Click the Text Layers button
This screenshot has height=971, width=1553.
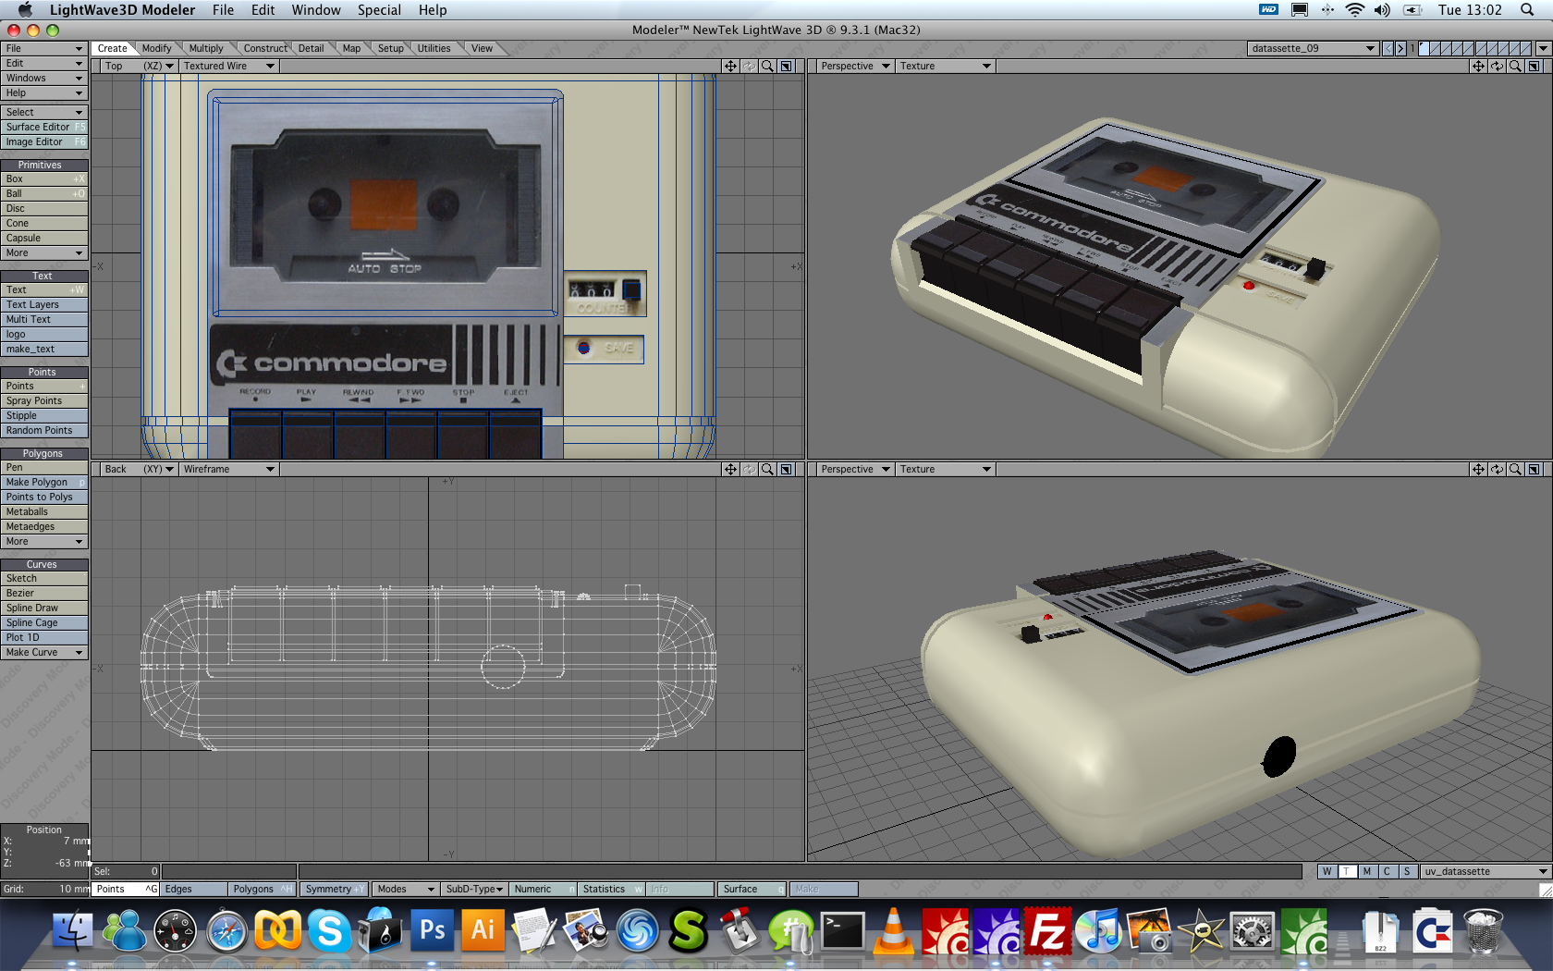tap(44, 304)
